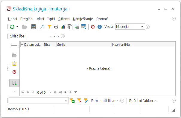Image resolution: width=181 pixels, height=118 pixels.
Task: Click the options arrow next to <> button
Action: click(63, 36)
